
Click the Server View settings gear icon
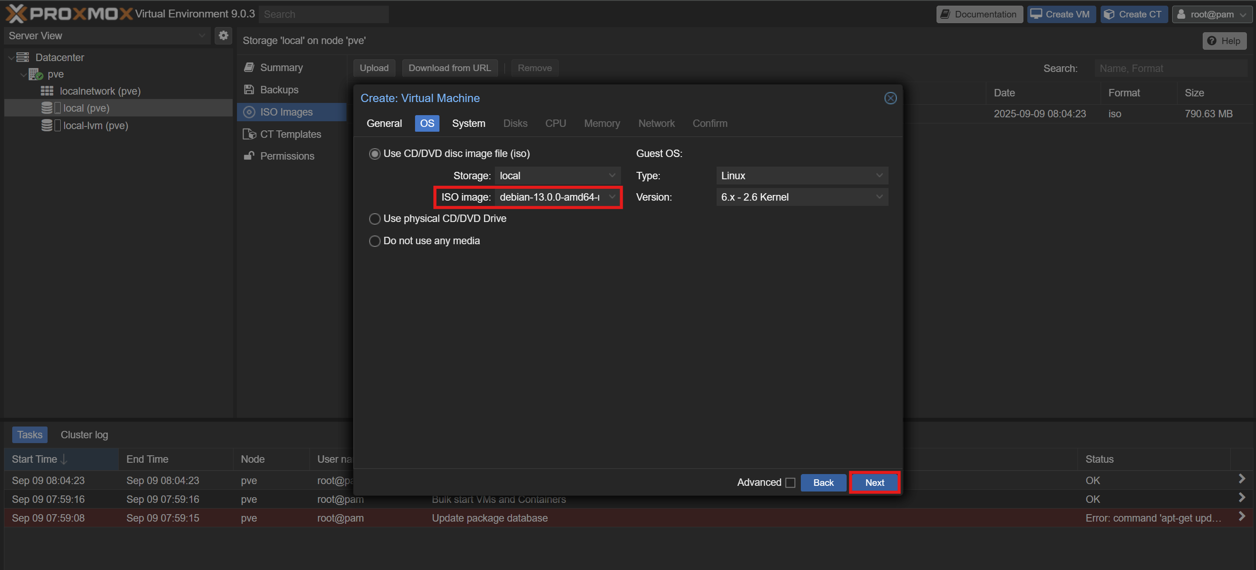tap(223, 36)
